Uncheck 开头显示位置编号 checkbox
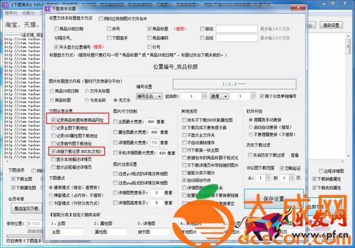Viewport: 355px width, 248px height. (x=56, y=47)
